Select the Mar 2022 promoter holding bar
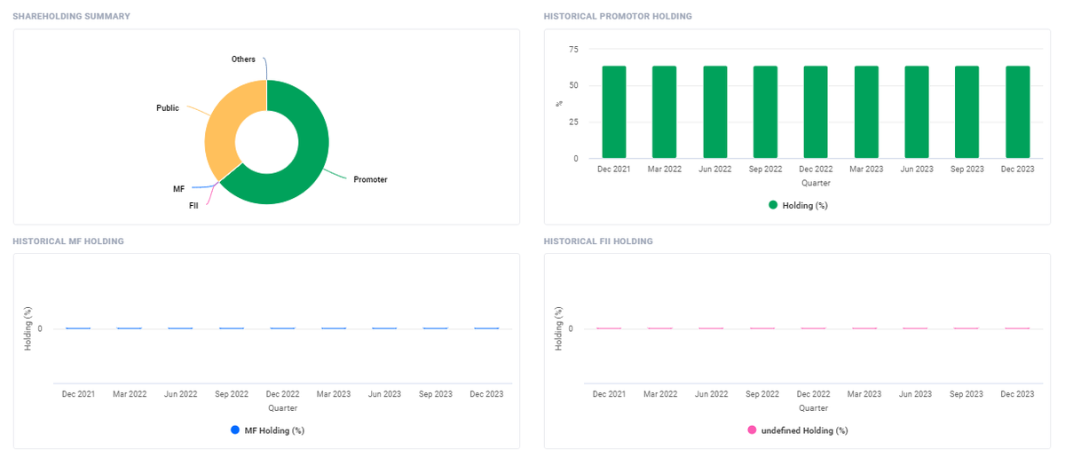Screen dimensions: 1065x458 (x=665, y=112)
